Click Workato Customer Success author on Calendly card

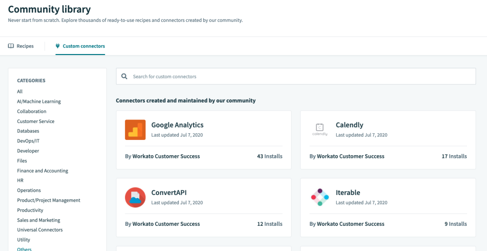[351, 156]
